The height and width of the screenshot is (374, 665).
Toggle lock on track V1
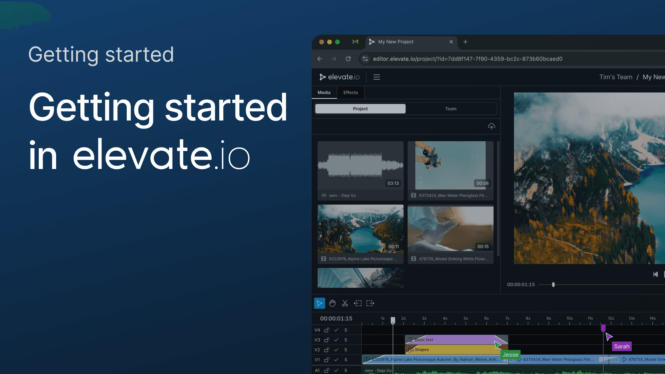(327, 360)
